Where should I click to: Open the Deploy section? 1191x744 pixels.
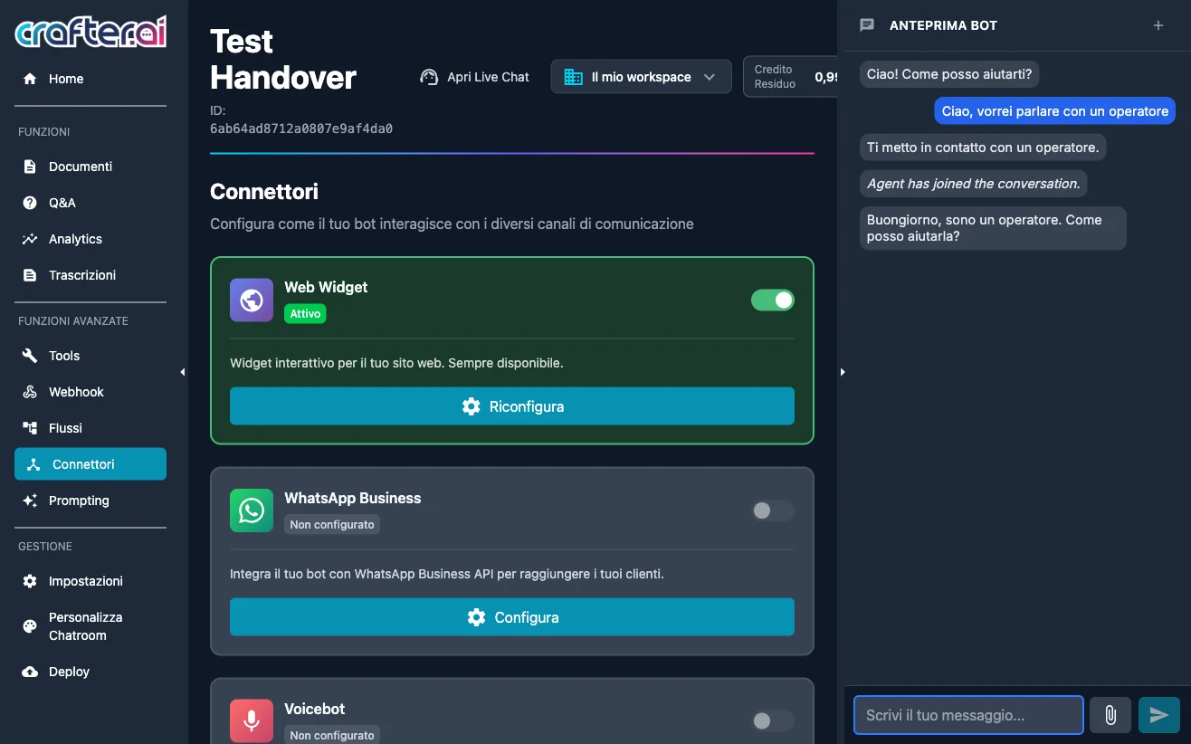tap(91, 672)
